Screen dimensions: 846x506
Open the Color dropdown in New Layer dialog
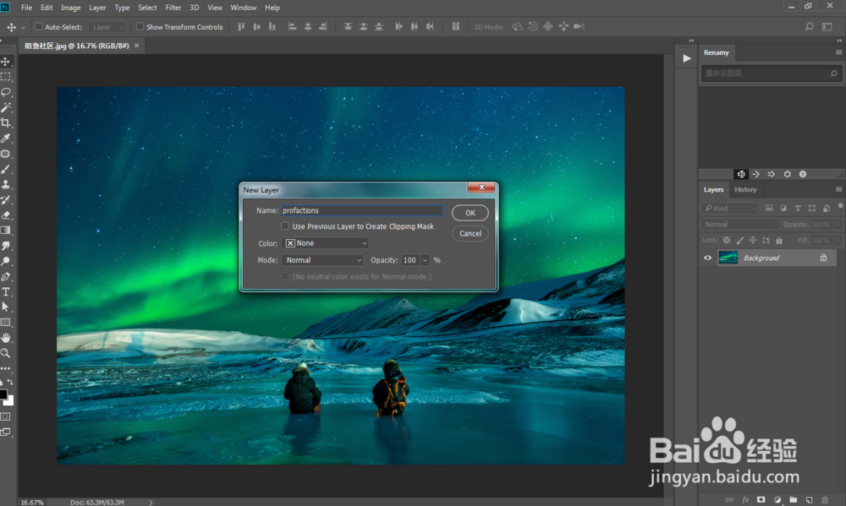325,243
